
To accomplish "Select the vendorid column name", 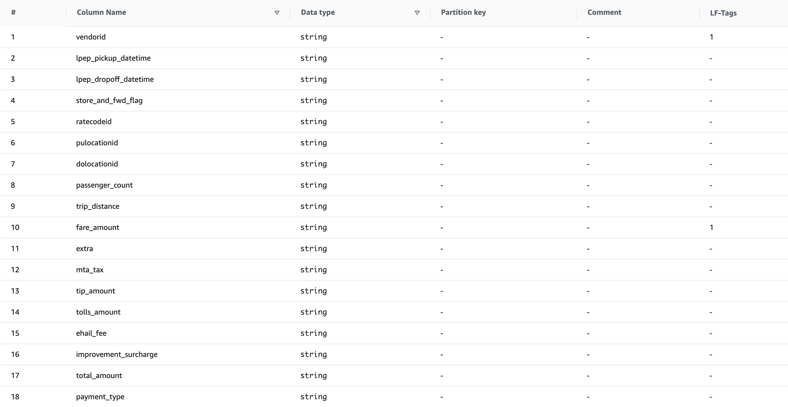I will (91, 37).
